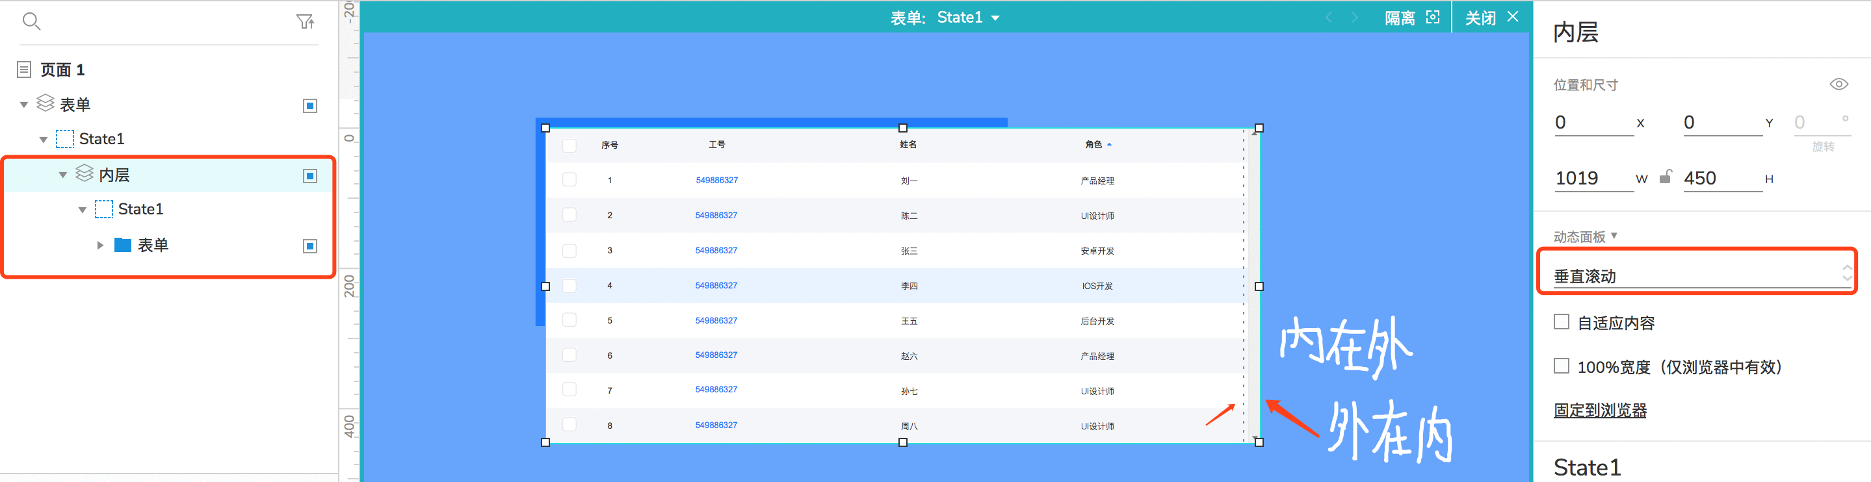Open 工号 link in row 李四
This screenshot has height=482, width=1871.
(716, 285)
